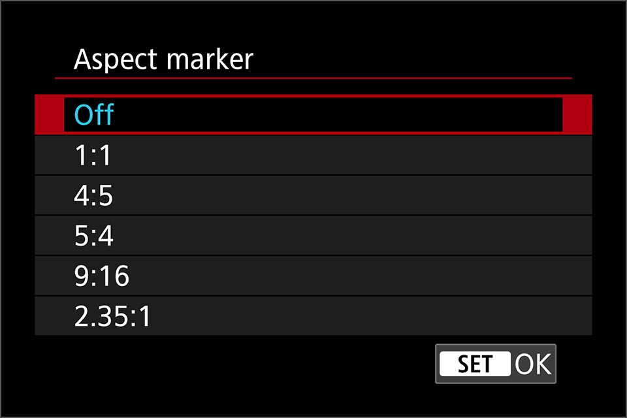627x418 pixels.
Task: Click the red underline below the title
Action: click(x=313, y=78)
